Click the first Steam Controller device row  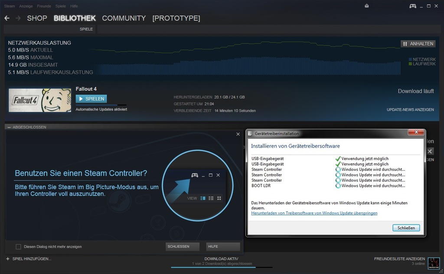(329, 169)
